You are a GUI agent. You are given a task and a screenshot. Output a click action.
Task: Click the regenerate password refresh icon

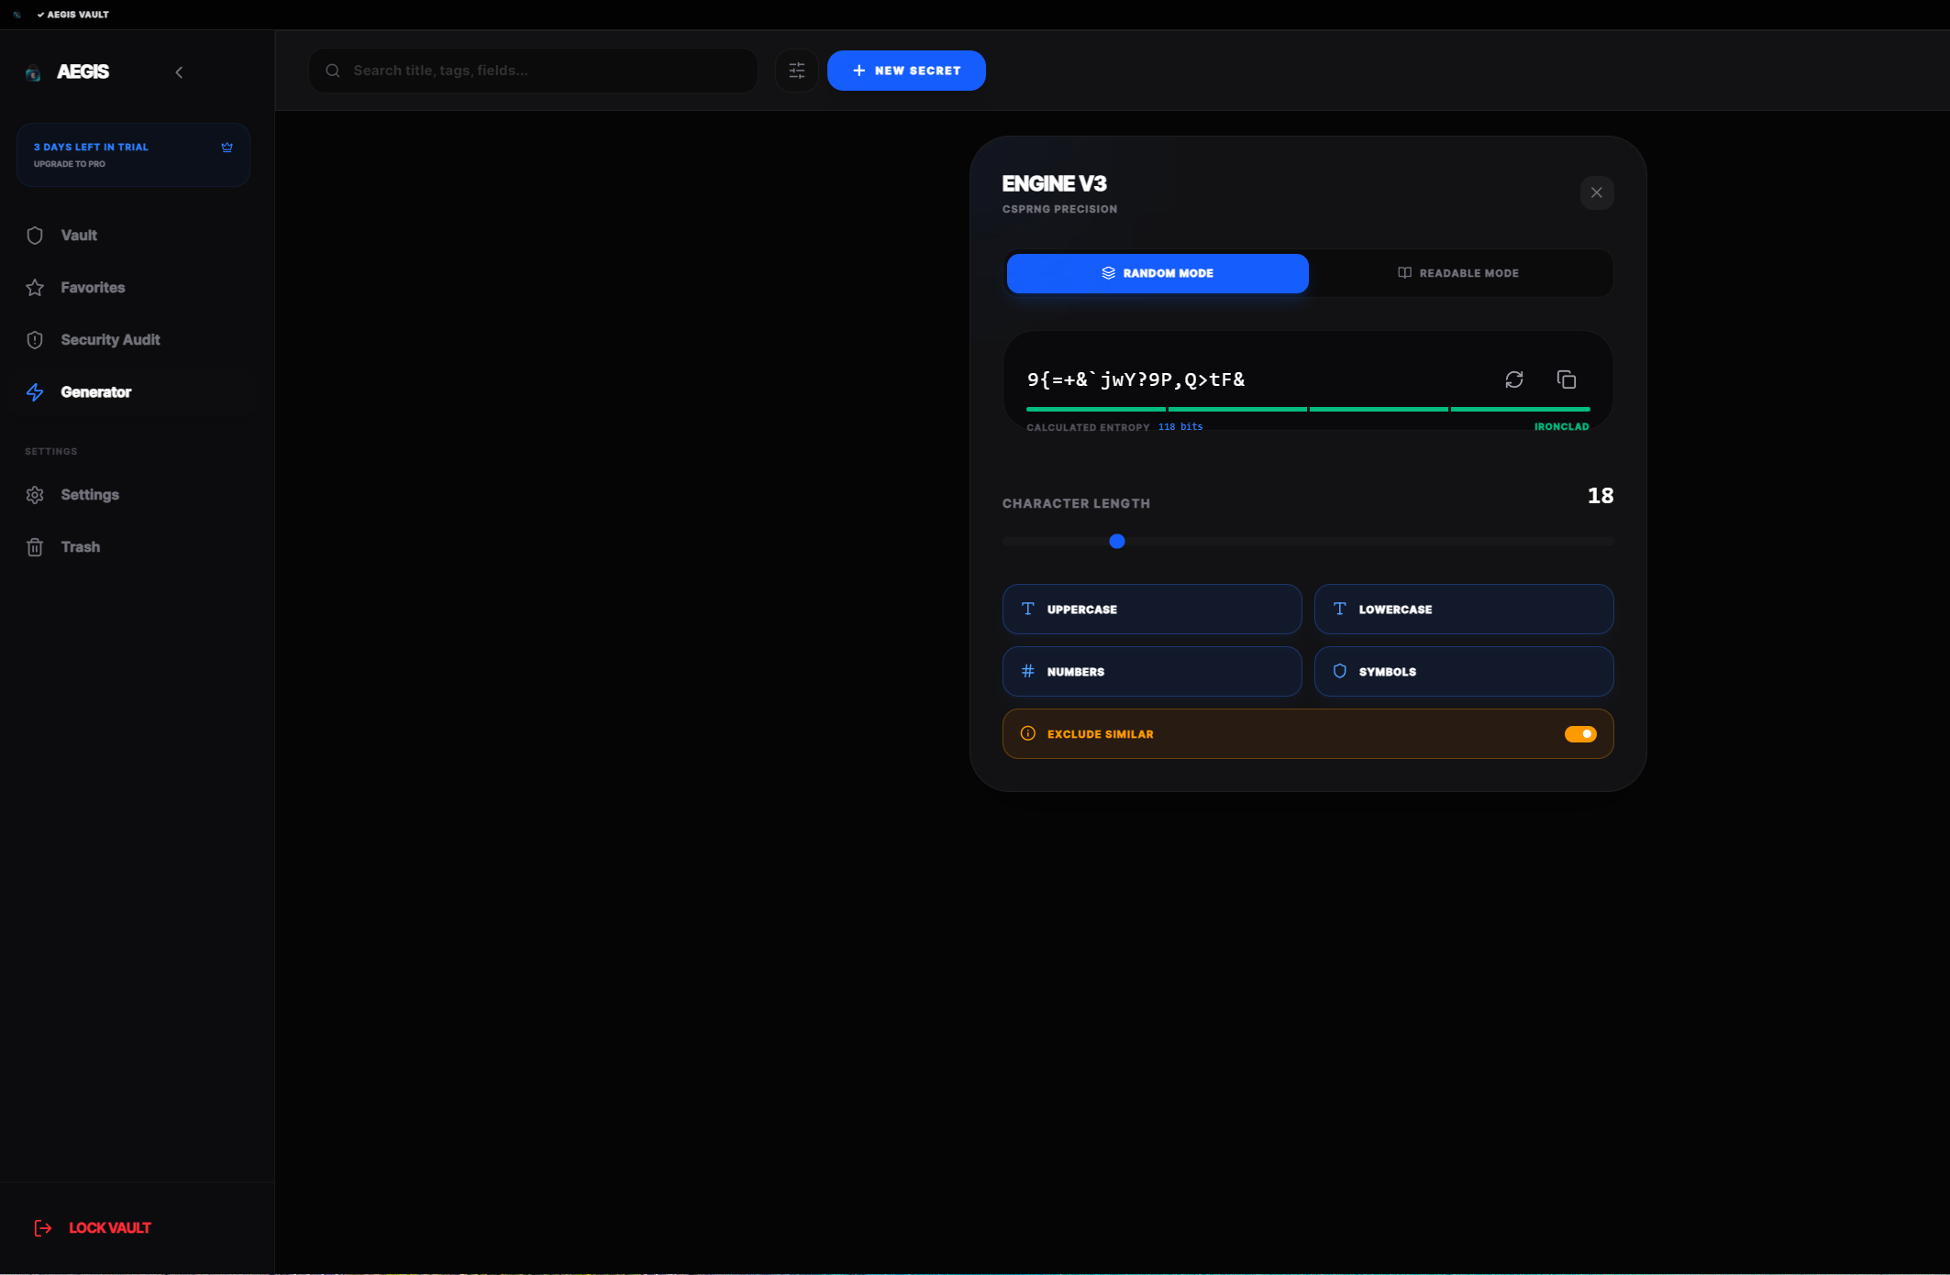click(x=1513, y=379)
